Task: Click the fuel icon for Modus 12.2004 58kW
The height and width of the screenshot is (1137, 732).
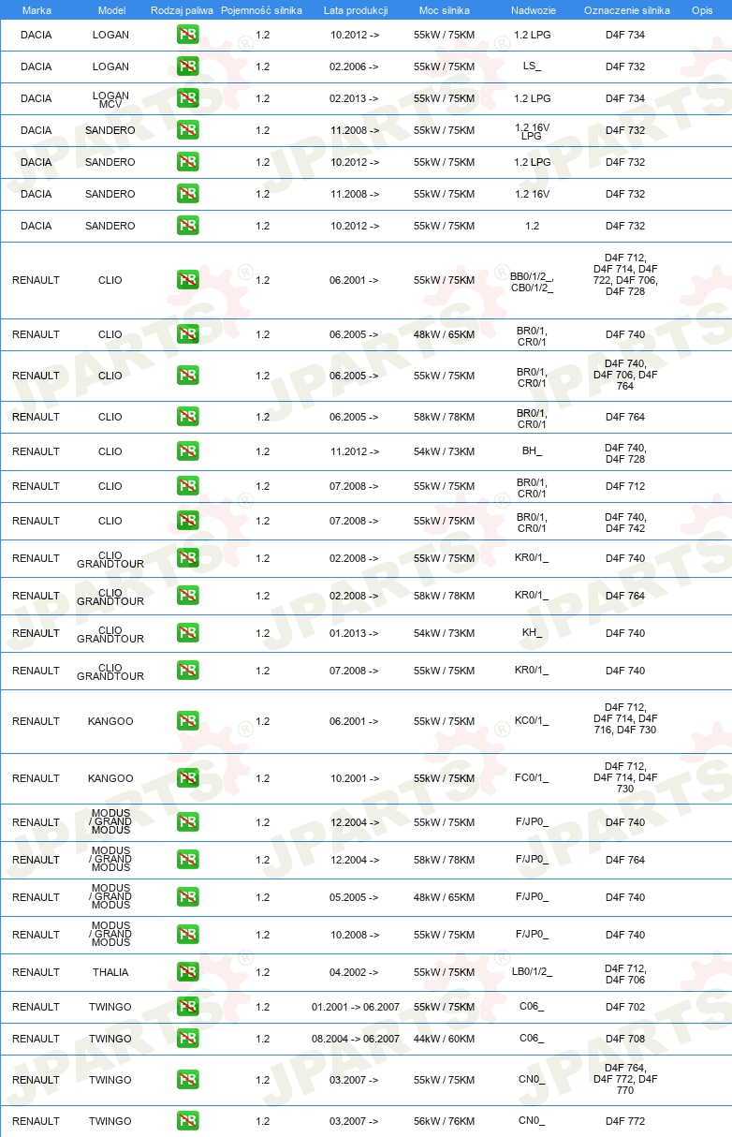Action: point(187,860)
